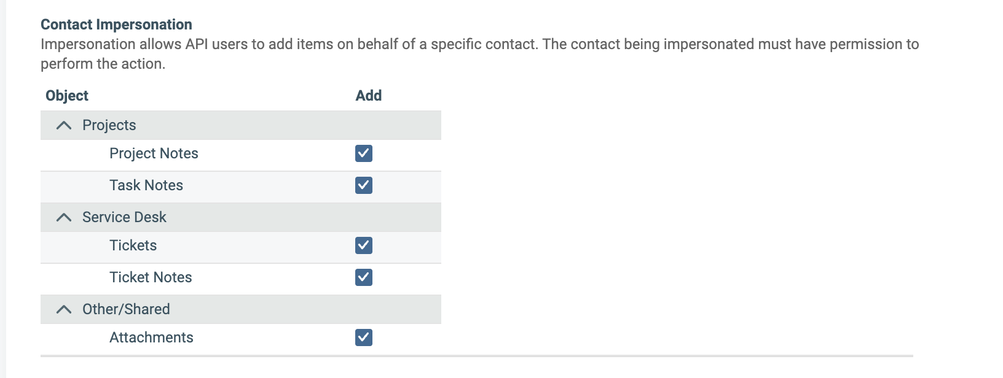Click the Tickets row label
The width and height of the screenshot is (1003, 378).
(133, 246)
